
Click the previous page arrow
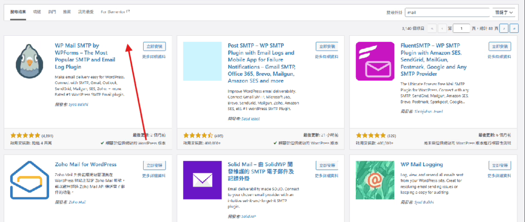[x=442, y=29]
